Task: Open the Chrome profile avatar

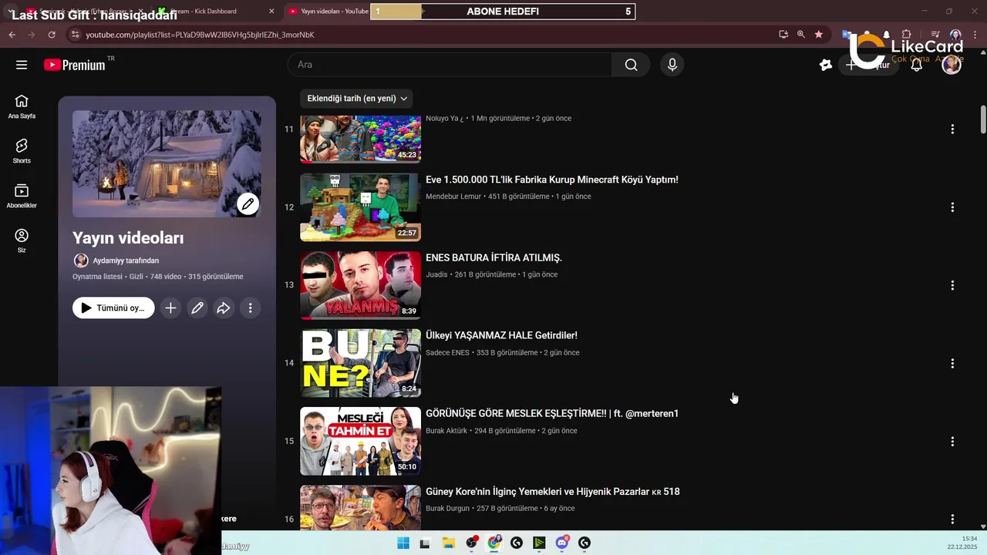Action: [955, 35]
